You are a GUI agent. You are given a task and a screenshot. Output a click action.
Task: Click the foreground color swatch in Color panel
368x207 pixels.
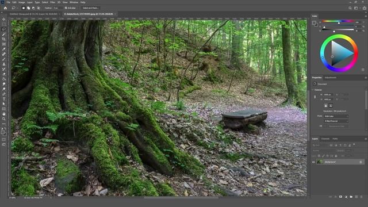tap(314, 22)
